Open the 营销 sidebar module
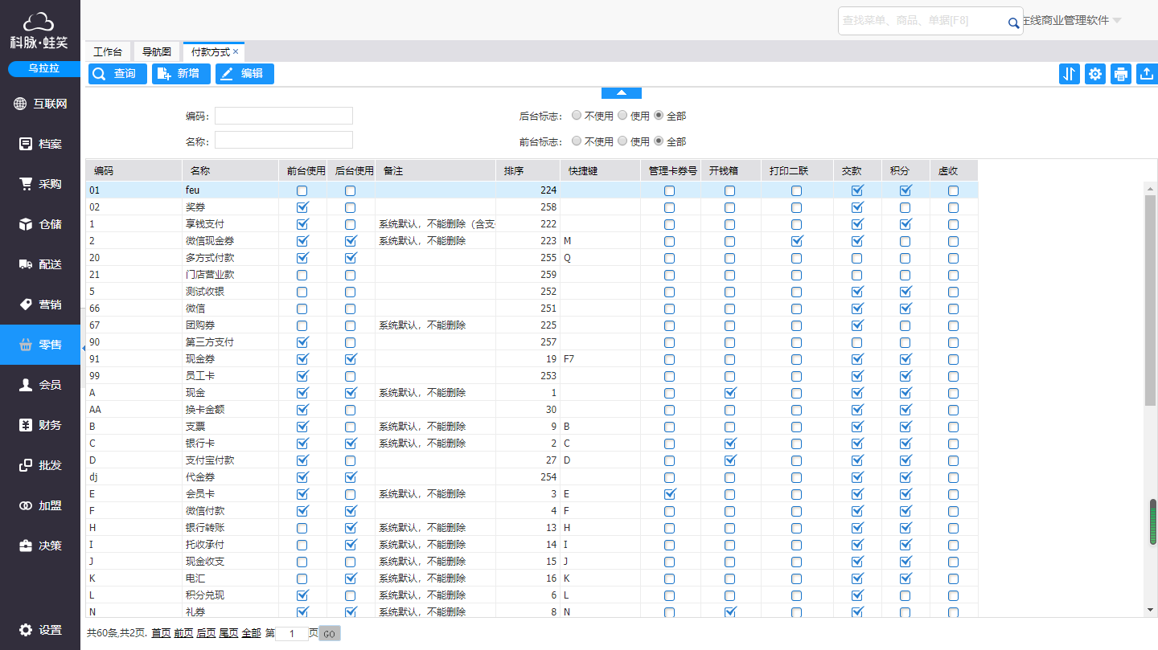 point(40,305)
